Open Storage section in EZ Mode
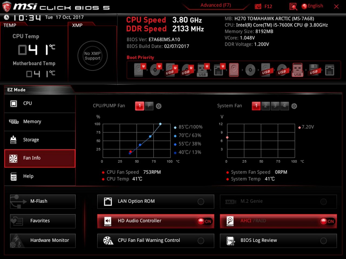346x259 pixels. (x=40, y=140)
